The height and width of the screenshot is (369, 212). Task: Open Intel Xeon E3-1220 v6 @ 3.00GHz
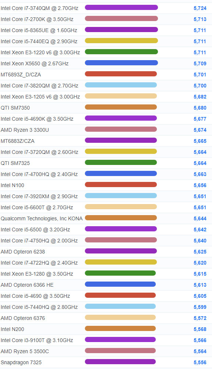pyautogui.click(x=40, y=52)
